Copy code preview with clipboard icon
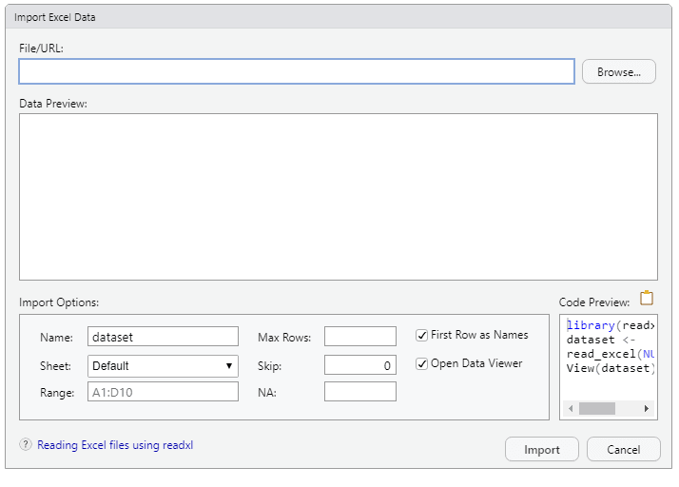 click(647, 298)
